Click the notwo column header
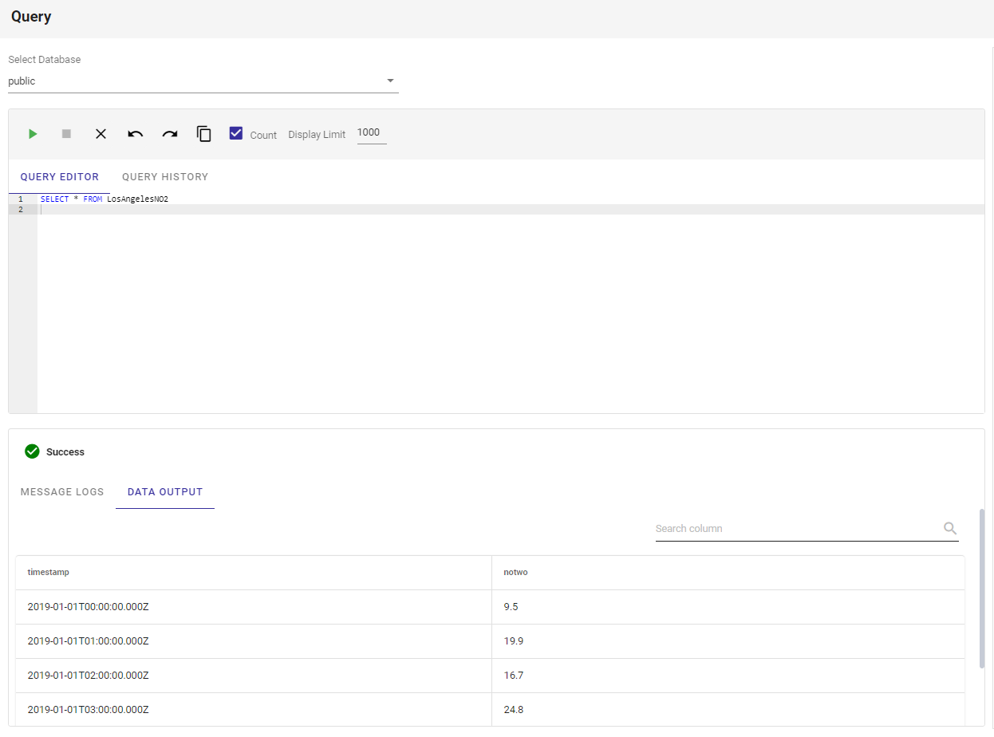This screenshot has width=994, height=737. coord(515,573)
